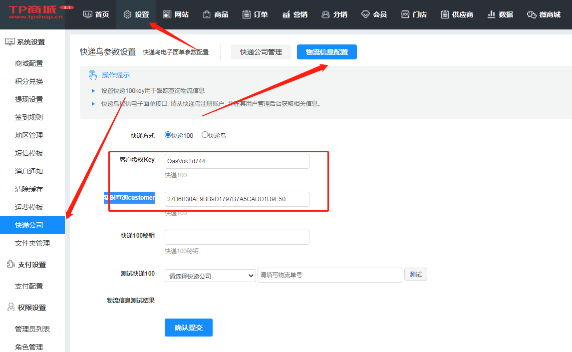Select the 快递100 radio button
Viewport: 572px width, 352px height.
coord(168,135)
